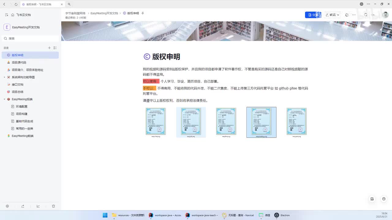This screenshot has width=392, height=220.
Task: Open the EasyMeeting开发文档 knowledge base title
Action: click(x=26, y=27)
